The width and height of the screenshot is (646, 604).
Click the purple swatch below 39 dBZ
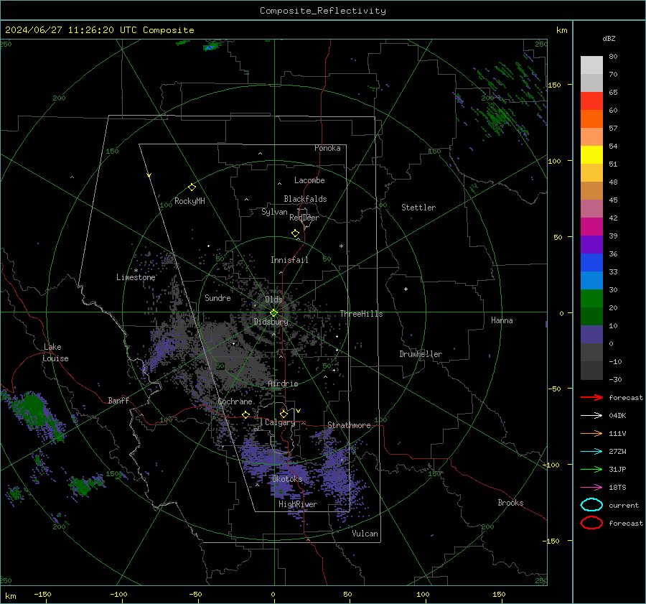point(591,244)
